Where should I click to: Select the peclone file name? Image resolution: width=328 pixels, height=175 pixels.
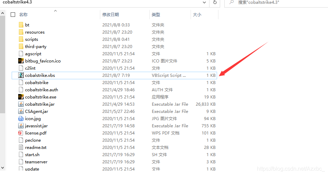pyautogui.click(x=33, y=140)
